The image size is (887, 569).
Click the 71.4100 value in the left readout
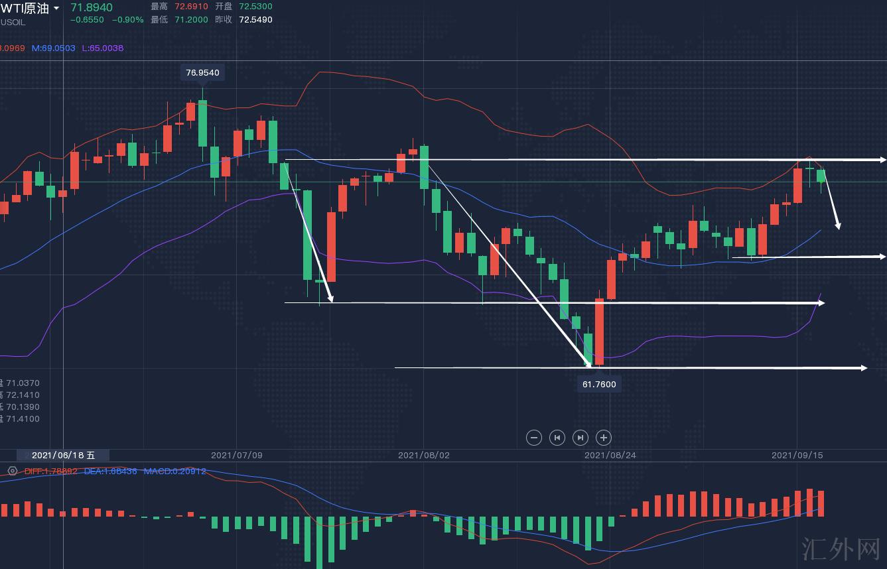click(23, 419)
